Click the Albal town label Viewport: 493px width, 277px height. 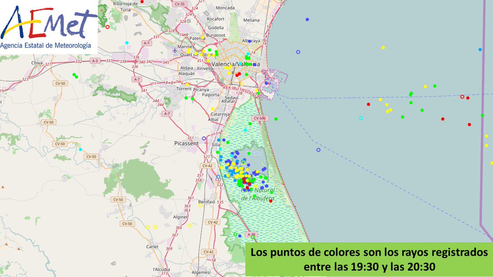[213, 119]
